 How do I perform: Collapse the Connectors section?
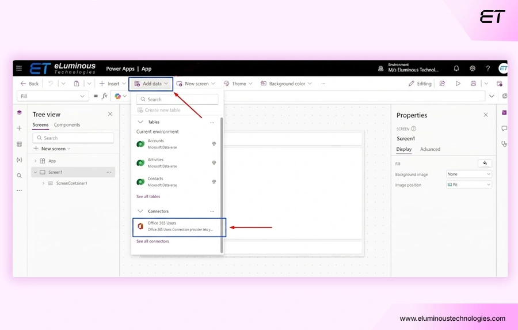click(140, 211)
